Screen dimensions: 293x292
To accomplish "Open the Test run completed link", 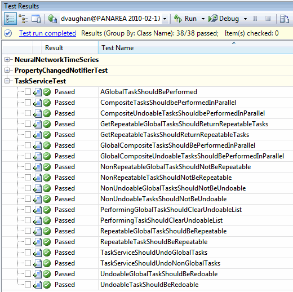I will 47,33.
